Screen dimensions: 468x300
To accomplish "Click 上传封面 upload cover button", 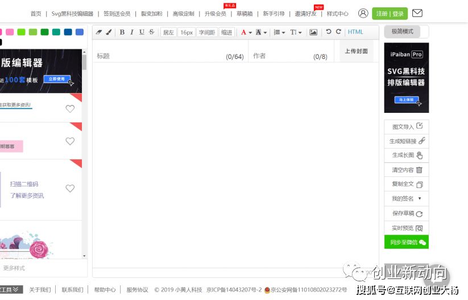I will (x=357, y=51).
